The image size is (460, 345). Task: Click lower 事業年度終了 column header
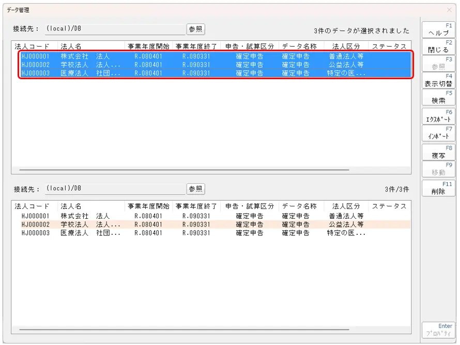click(196, 206)
